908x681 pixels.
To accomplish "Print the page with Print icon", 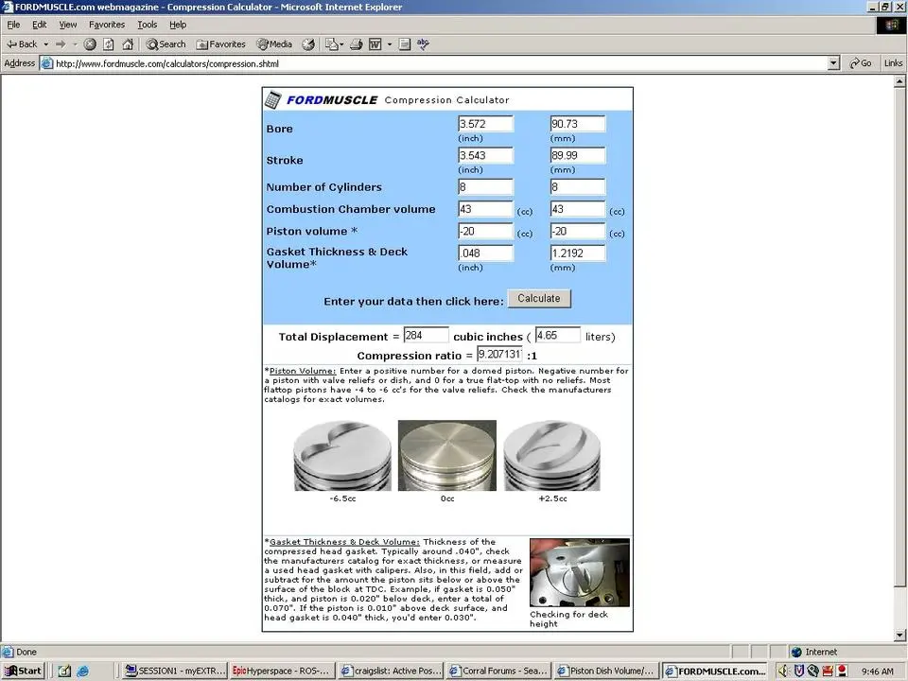I will pyautogui.click(x=357, y=44).
